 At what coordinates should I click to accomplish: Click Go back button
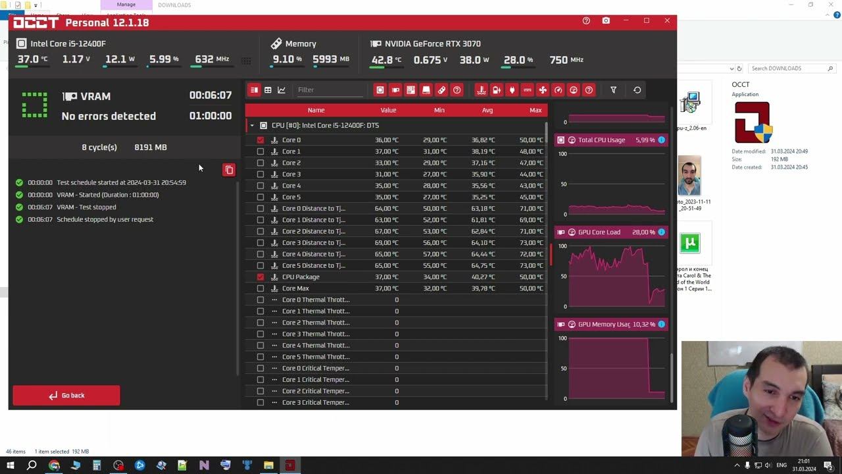[66, 396]
